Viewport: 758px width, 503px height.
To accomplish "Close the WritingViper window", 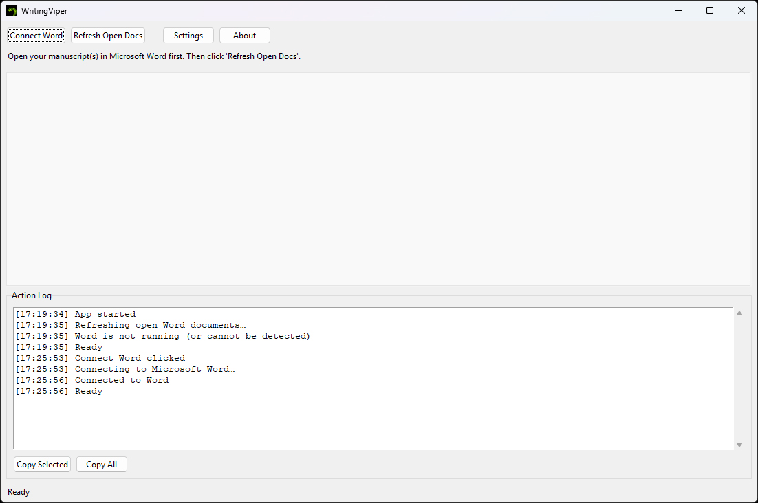I will (741, 10).
